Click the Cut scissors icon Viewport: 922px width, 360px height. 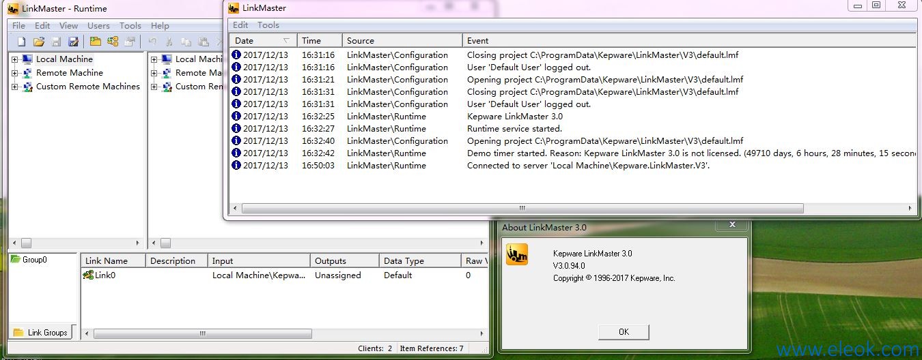(x=170, y=42)
